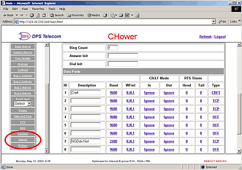
Task: Open the Help menu
Action: [62, 9]
